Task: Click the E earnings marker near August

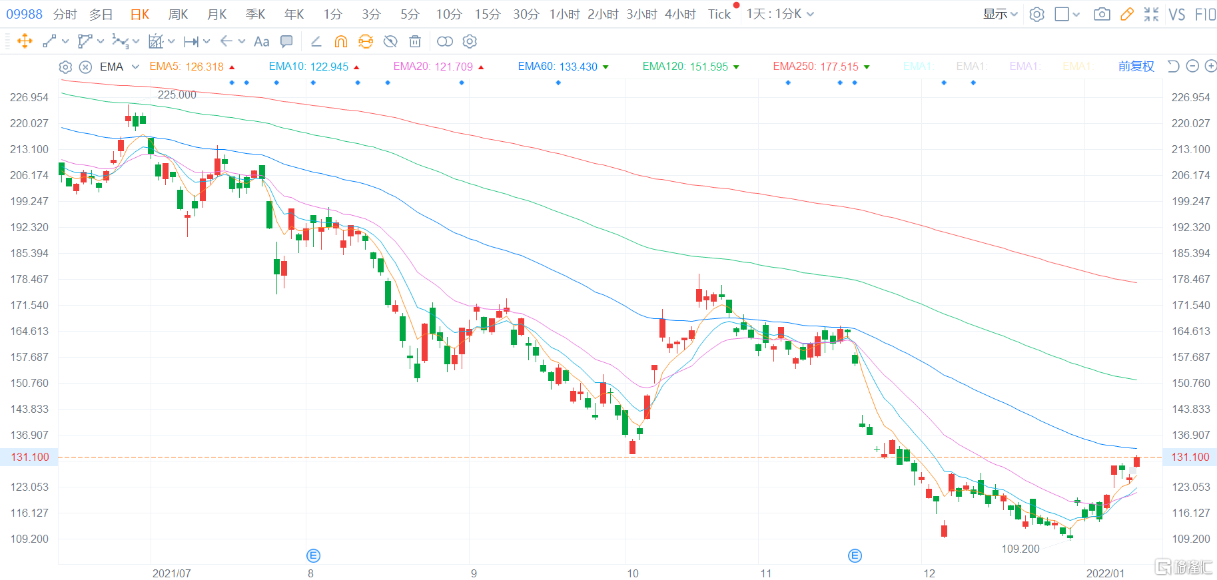Action: [x=313, y=555]
